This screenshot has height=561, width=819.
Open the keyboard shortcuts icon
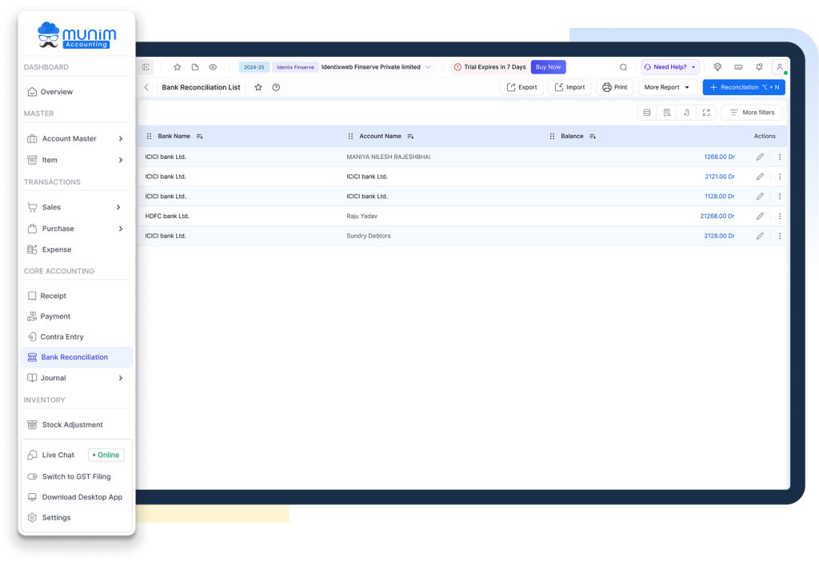click(738, 67)
